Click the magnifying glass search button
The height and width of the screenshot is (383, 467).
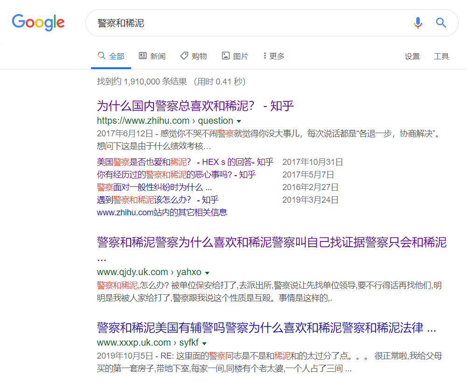441,22
